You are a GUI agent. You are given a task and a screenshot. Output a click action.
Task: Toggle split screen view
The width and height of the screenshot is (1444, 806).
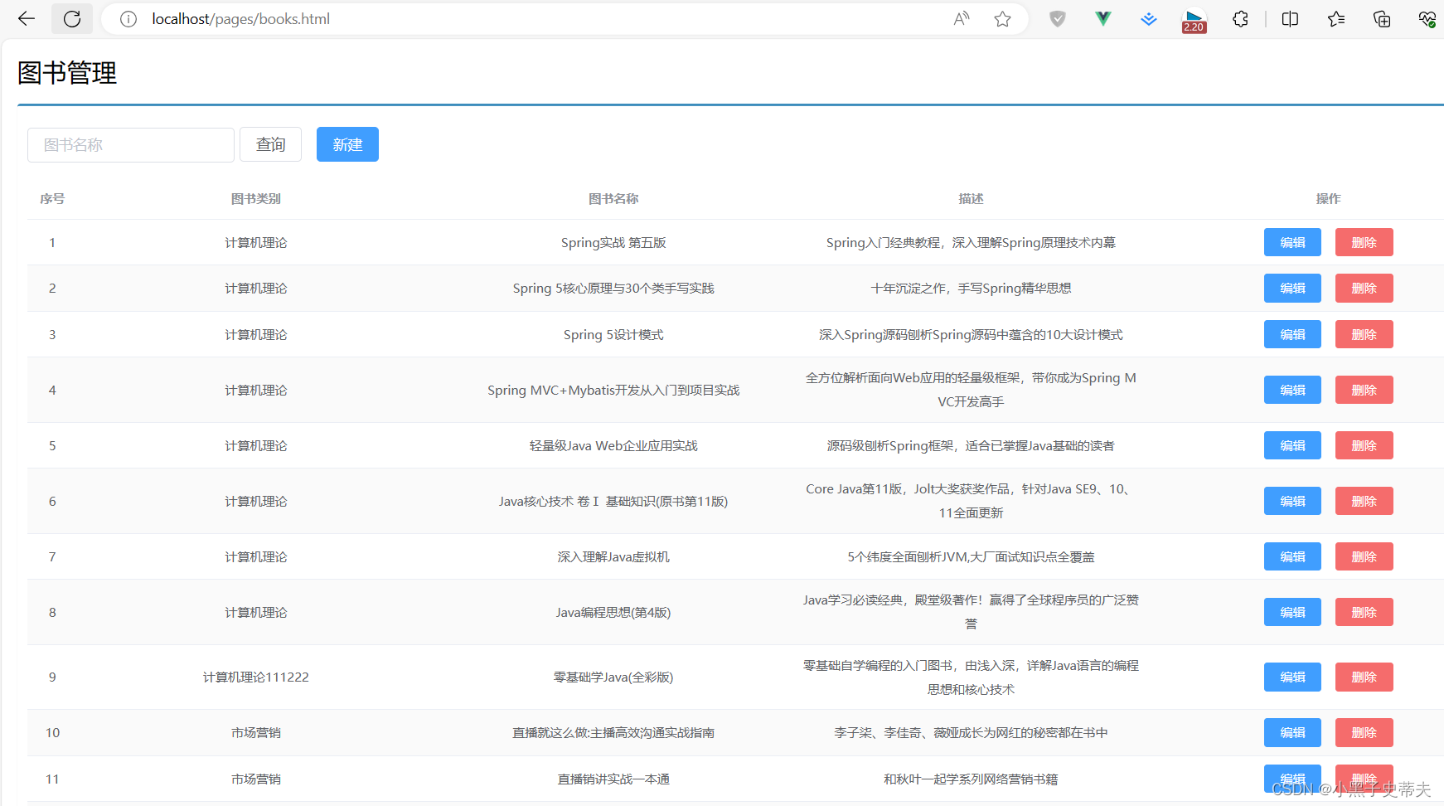tap(1291, 19)
